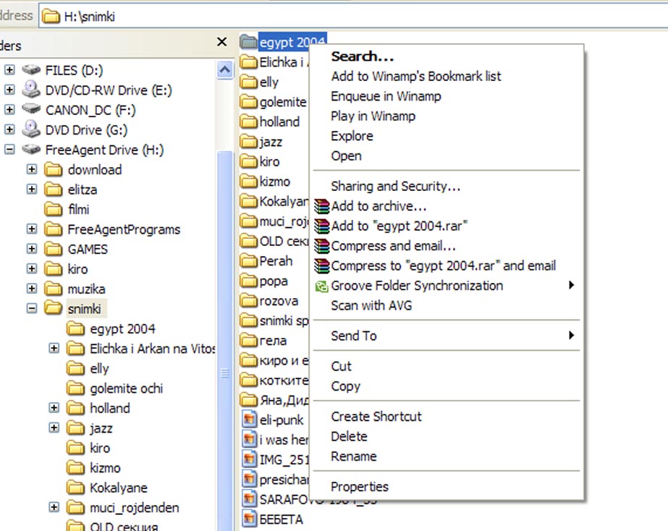Close the Folders pane
The image size is (668, 531).
222,42
